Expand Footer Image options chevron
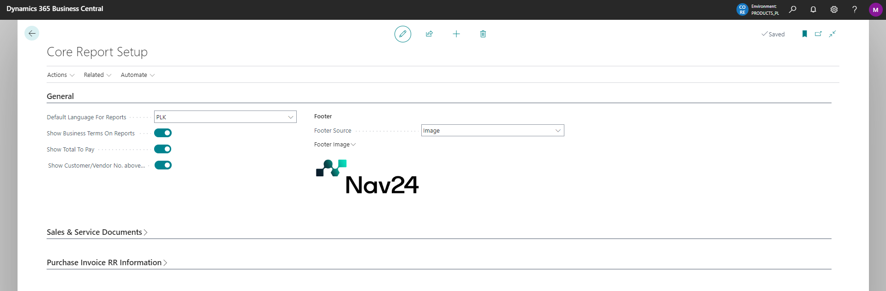The height and width of the screenshot is (291, 886). 353,145
